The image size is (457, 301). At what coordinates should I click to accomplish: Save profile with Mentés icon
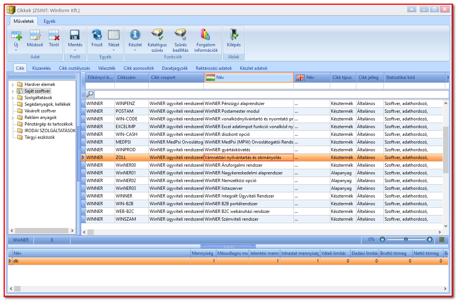click(75, 35)
